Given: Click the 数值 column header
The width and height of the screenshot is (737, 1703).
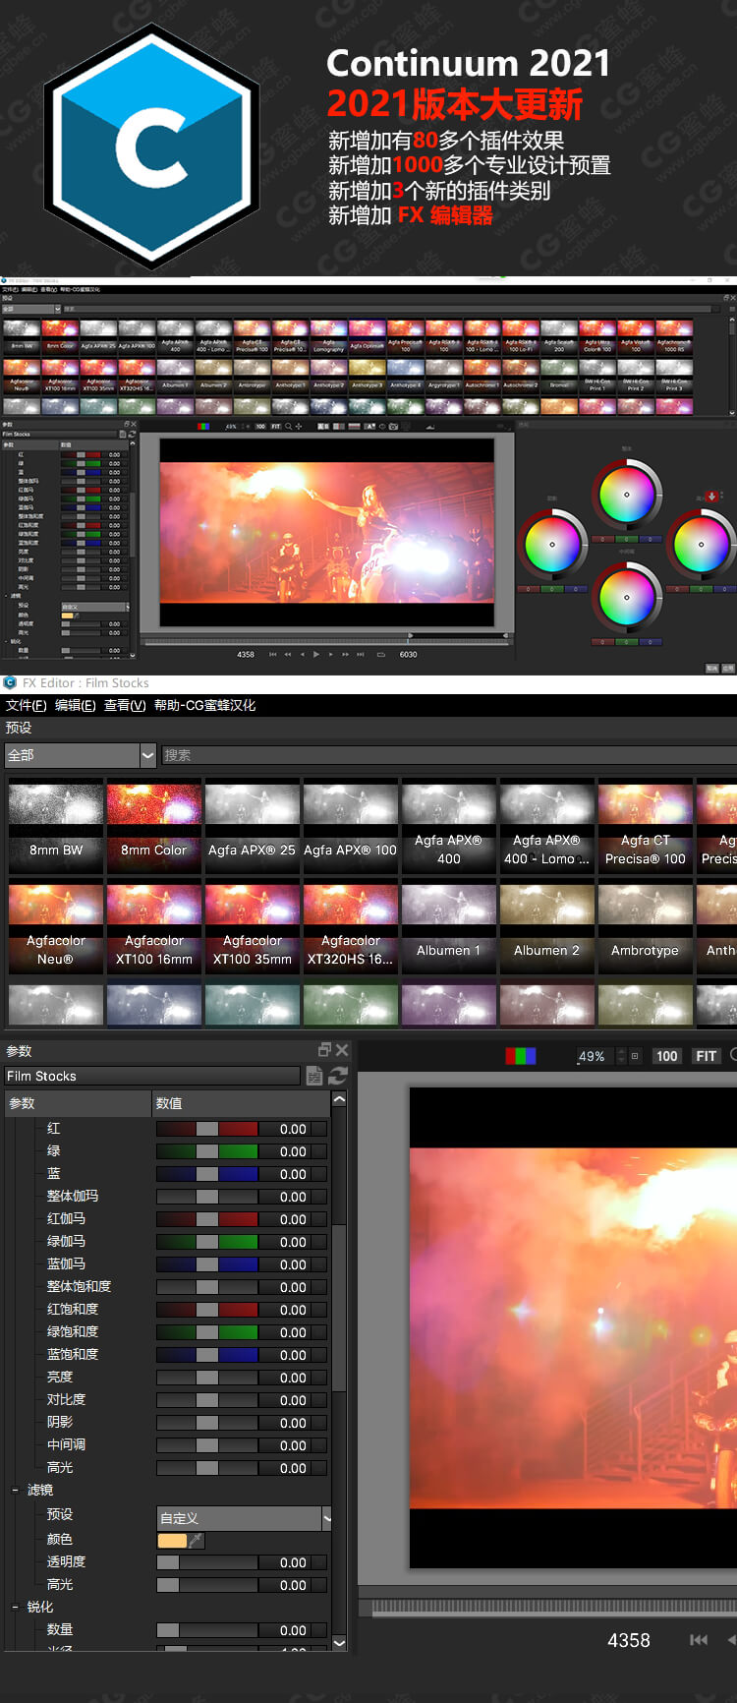Looking at the screenshot, I should coord(242,1103).
